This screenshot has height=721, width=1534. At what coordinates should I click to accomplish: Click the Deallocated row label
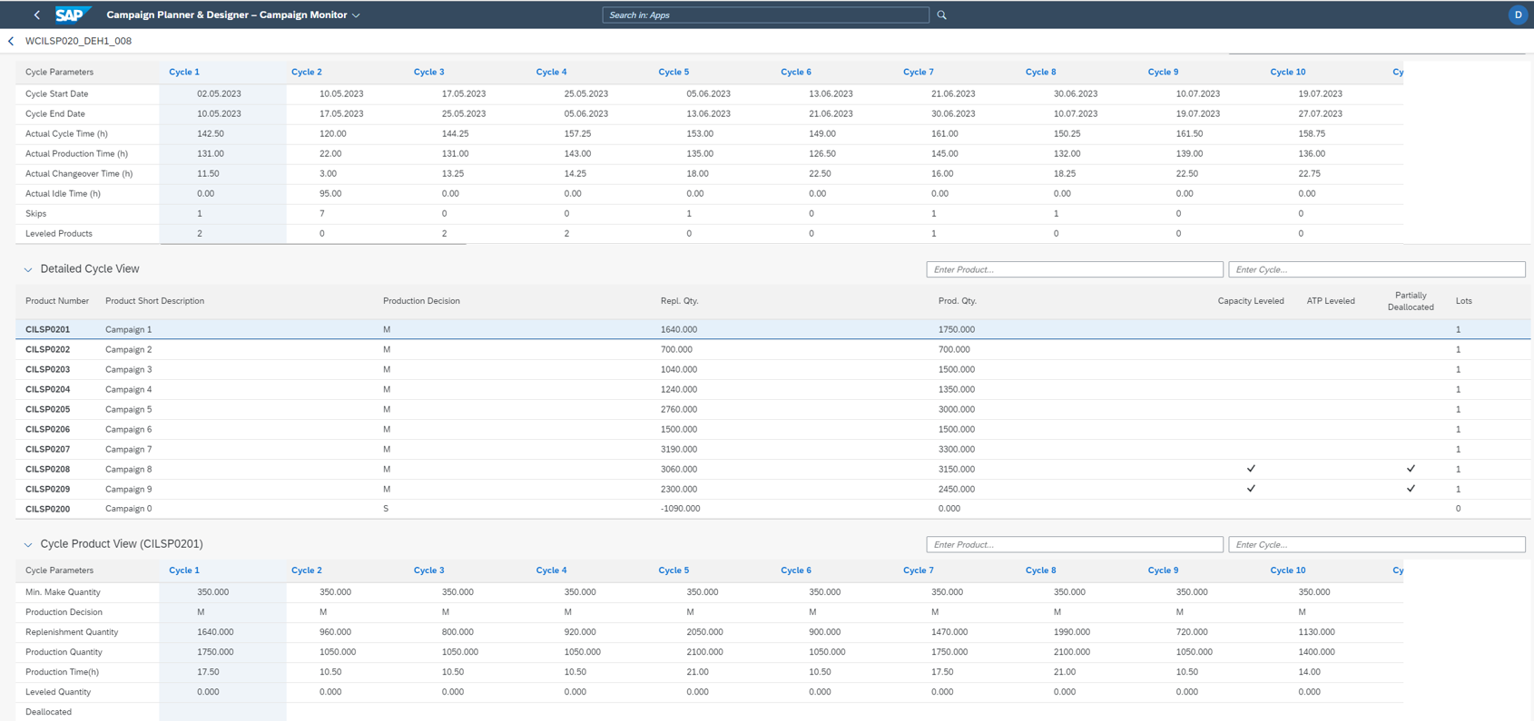[x=48, y=712]
